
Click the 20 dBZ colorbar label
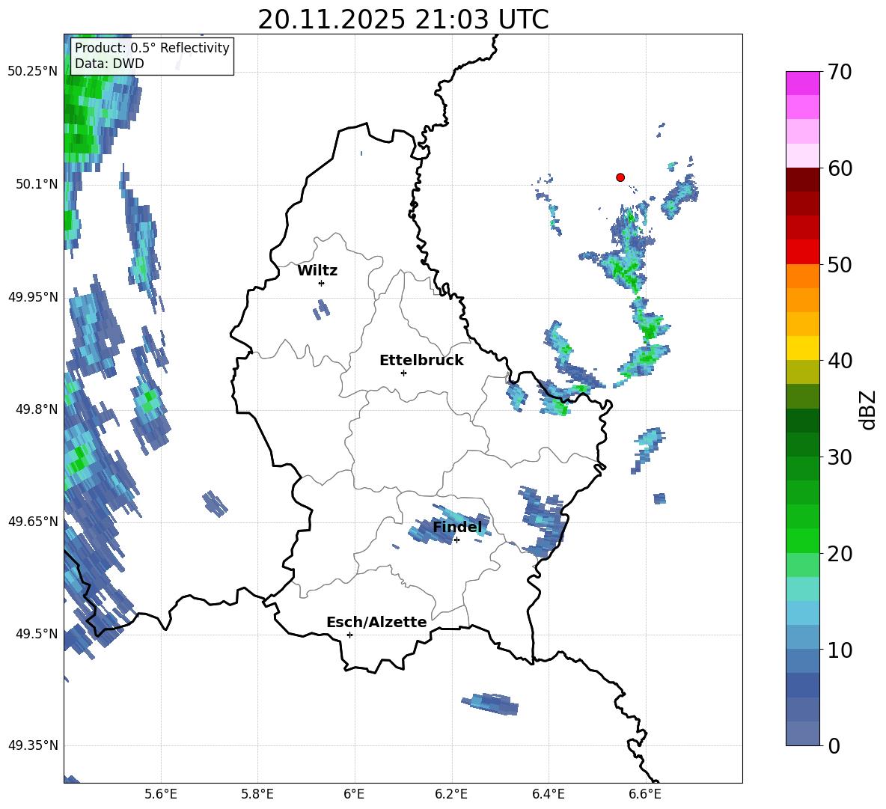pos(839,554)
